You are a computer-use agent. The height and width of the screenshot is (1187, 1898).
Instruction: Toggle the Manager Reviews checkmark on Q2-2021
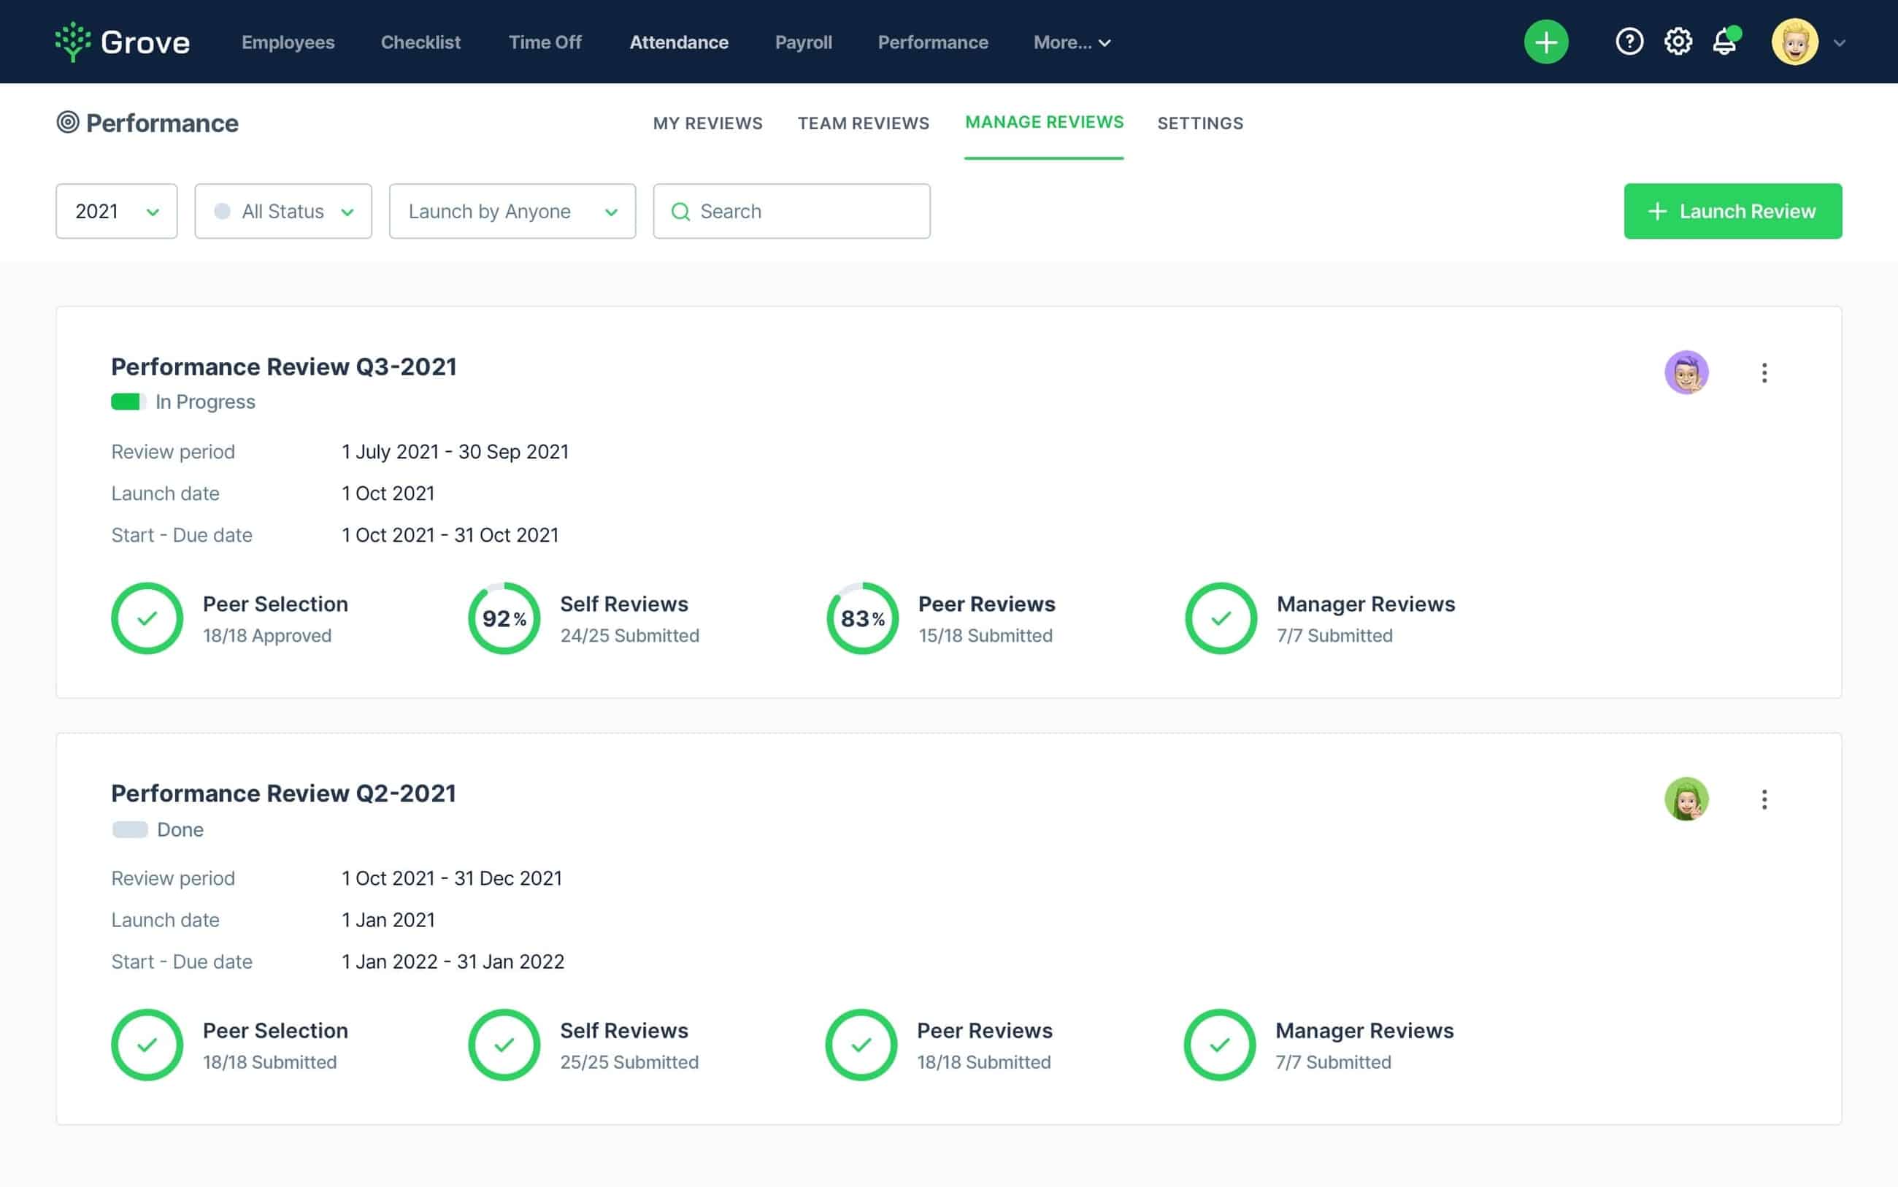click(1219, 1045)
